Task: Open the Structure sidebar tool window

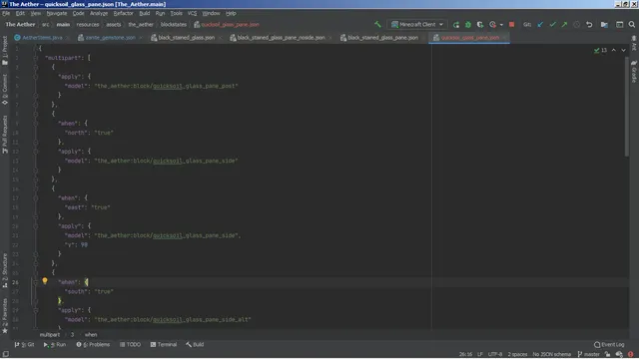Action: coord(4,270)
